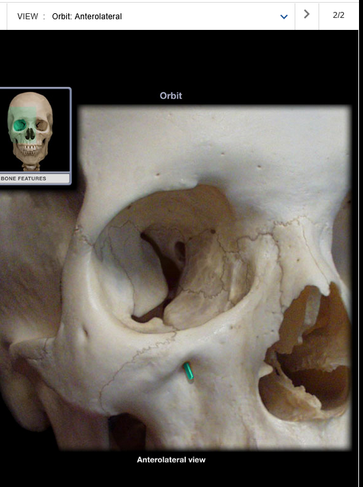Open the view dropdown chevron

283,17
